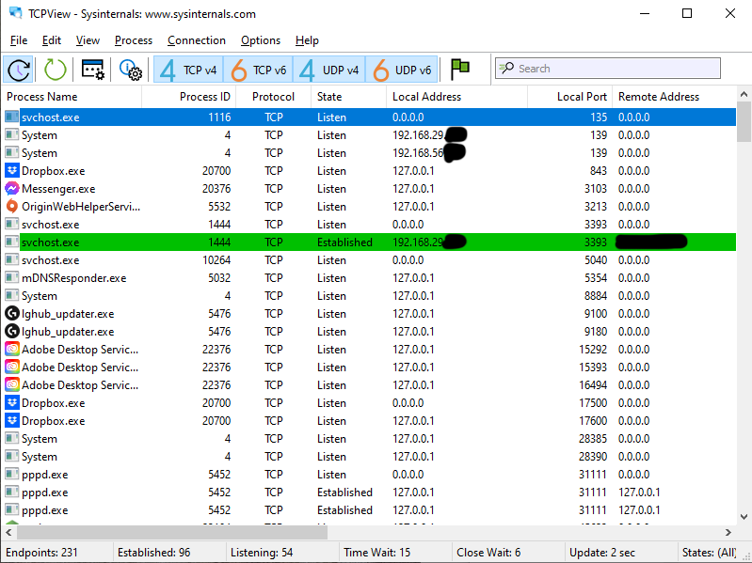Click the refresh-now clock icon
Viewport: 752px width, 563px height.
click(18, 70)
